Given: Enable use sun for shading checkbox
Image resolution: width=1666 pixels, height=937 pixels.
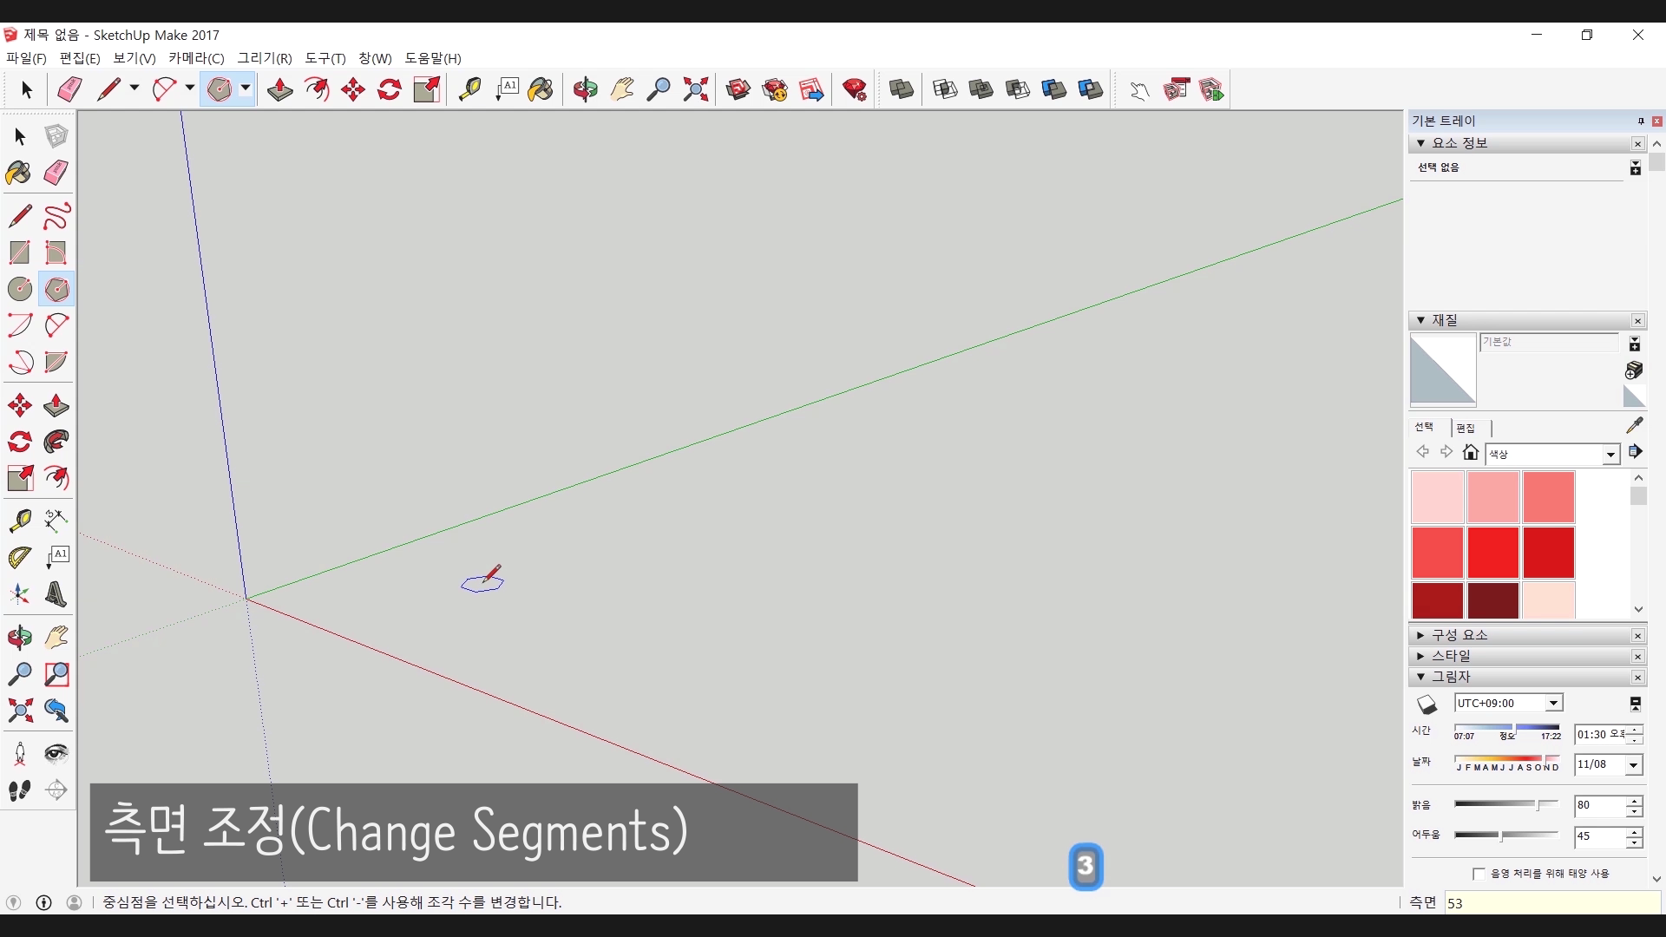Looking at the screenshot, I should click(1479, 874).
